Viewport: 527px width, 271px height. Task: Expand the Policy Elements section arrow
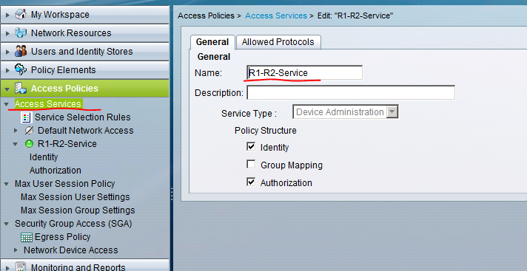click(x=7, y=70)
